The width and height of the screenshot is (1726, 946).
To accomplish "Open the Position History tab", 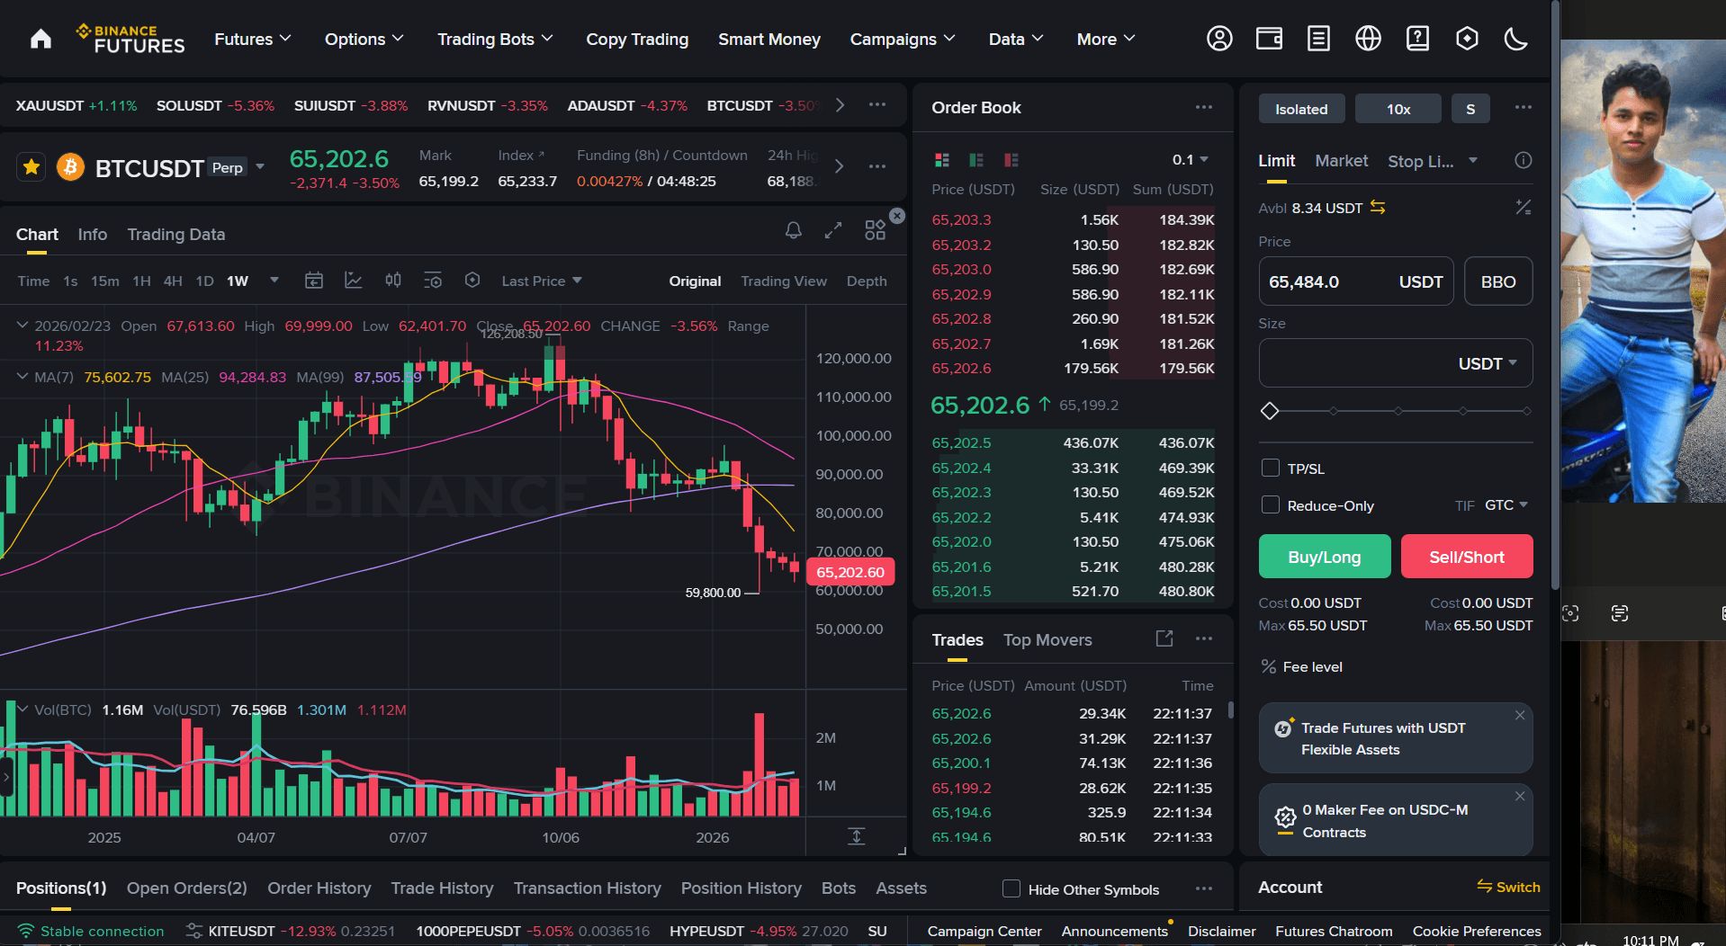I will (x=741, y=888).
